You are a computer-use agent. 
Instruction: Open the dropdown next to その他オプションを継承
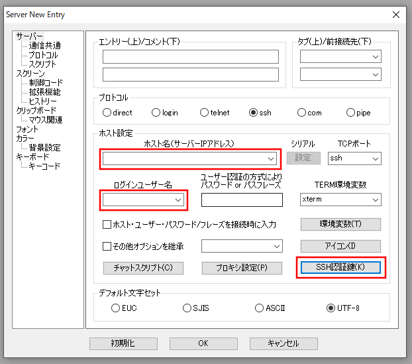[x=277, y=246]
